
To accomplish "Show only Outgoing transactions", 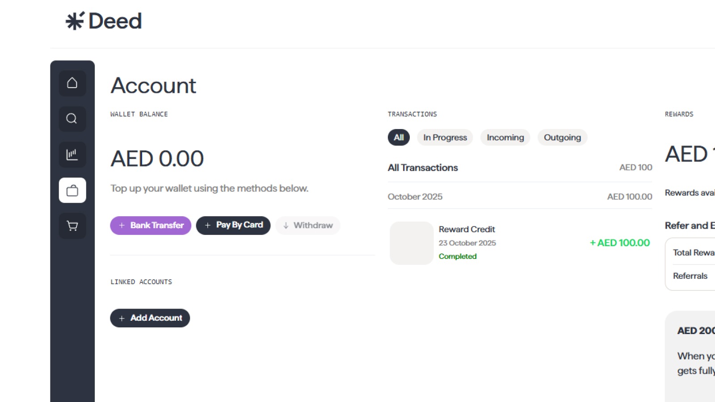I will [562, 138].
